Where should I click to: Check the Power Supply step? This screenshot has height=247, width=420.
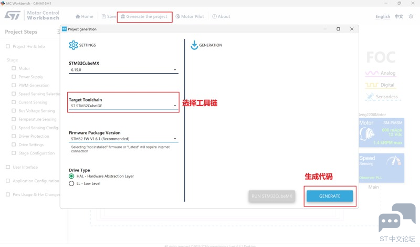tap(14, 77)
